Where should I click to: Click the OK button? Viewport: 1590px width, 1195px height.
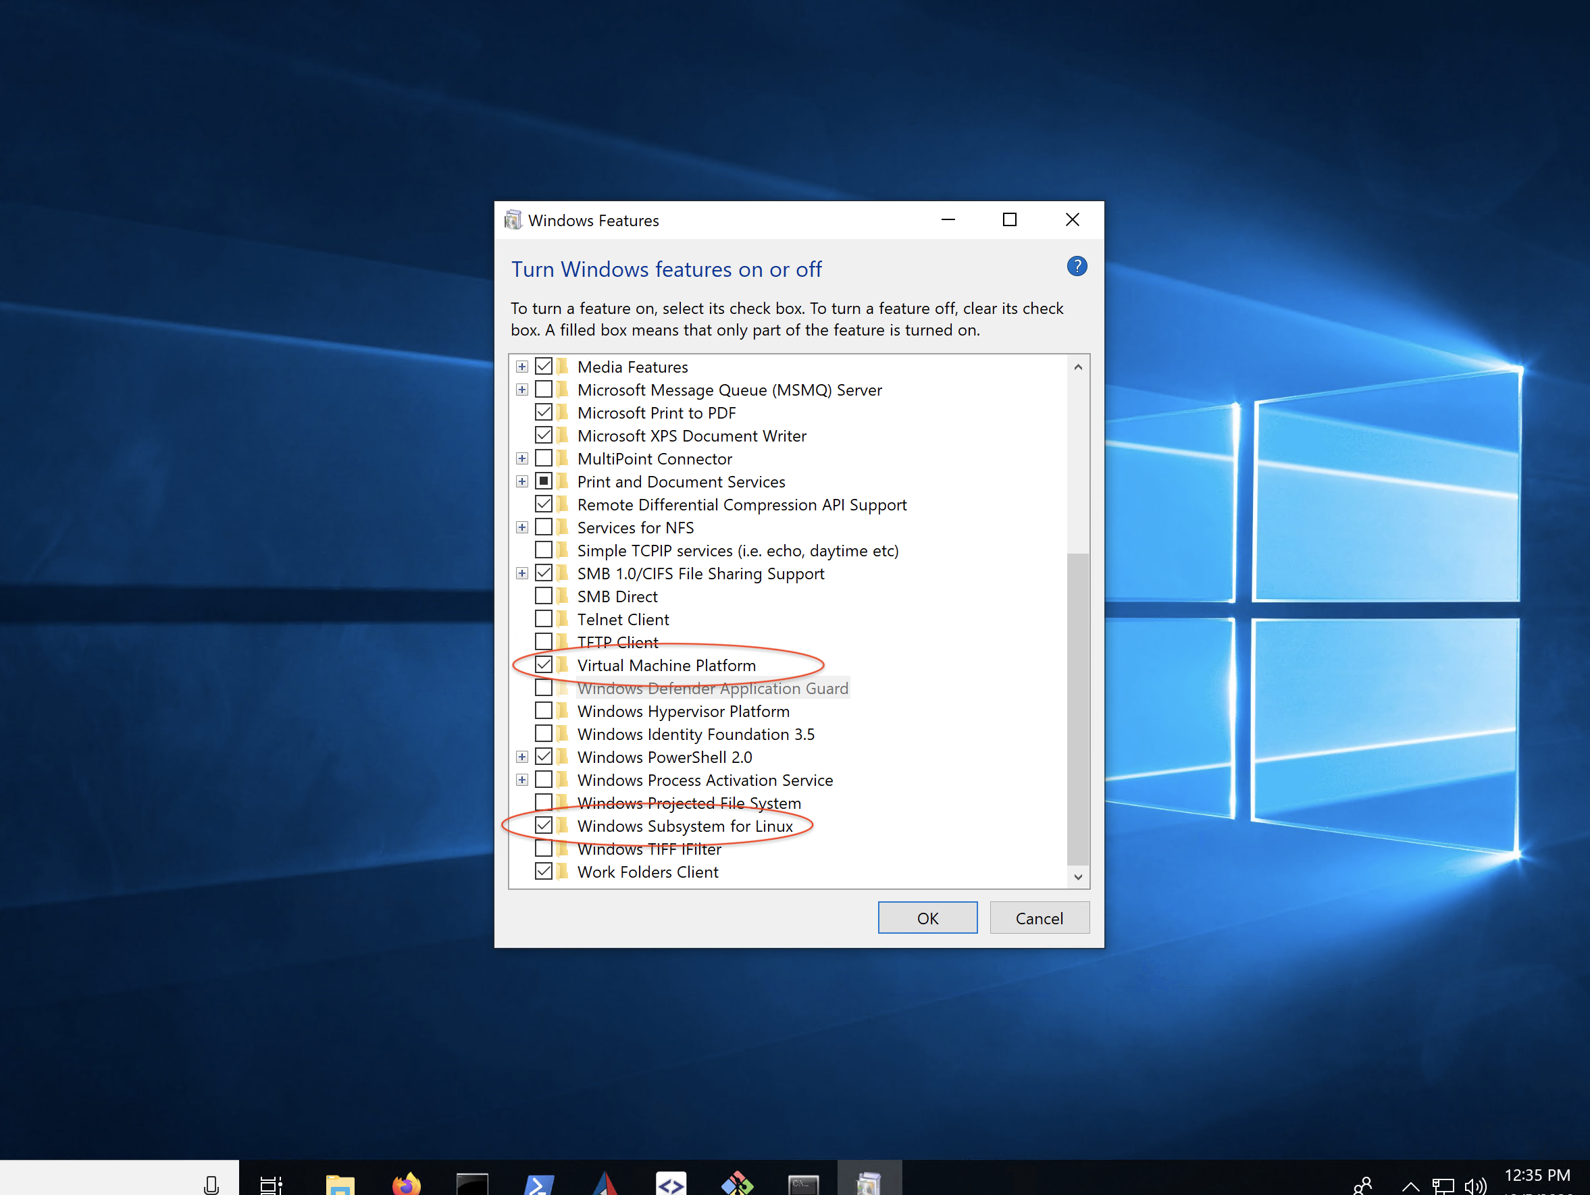pos(927,918)
